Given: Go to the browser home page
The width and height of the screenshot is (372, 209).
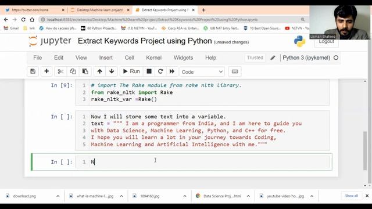Looking at the screenshot, I should click(32, 19).
